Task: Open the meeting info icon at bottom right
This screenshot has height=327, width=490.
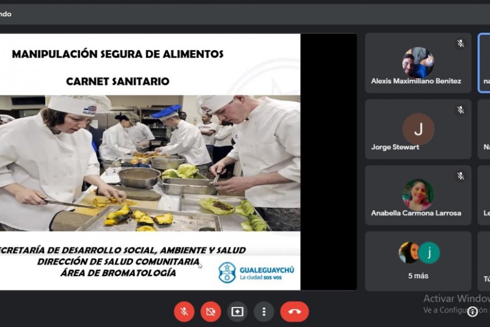Action: point(472,312)
